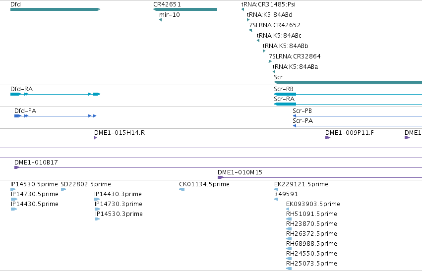Click tRNA:K5:84ABc feature arrow
The width and height of the screenshot is (422, 271).
258,41
